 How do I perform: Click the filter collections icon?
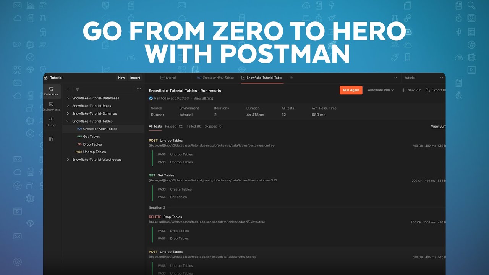(x=78, y=89)
